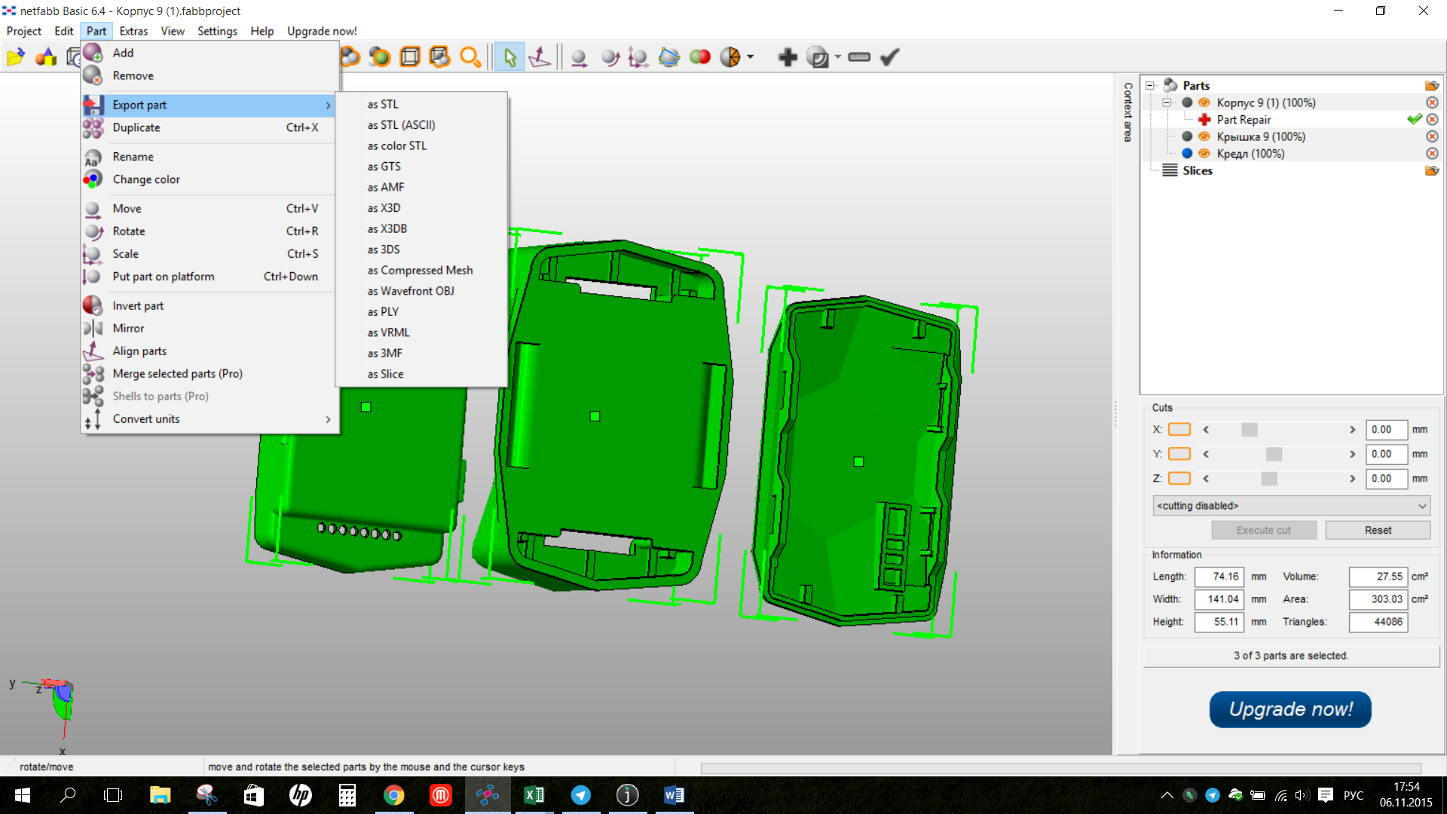Toggle the Y cut plane checkbox
Screen dimensions: 1447x814
(1179, 454)
